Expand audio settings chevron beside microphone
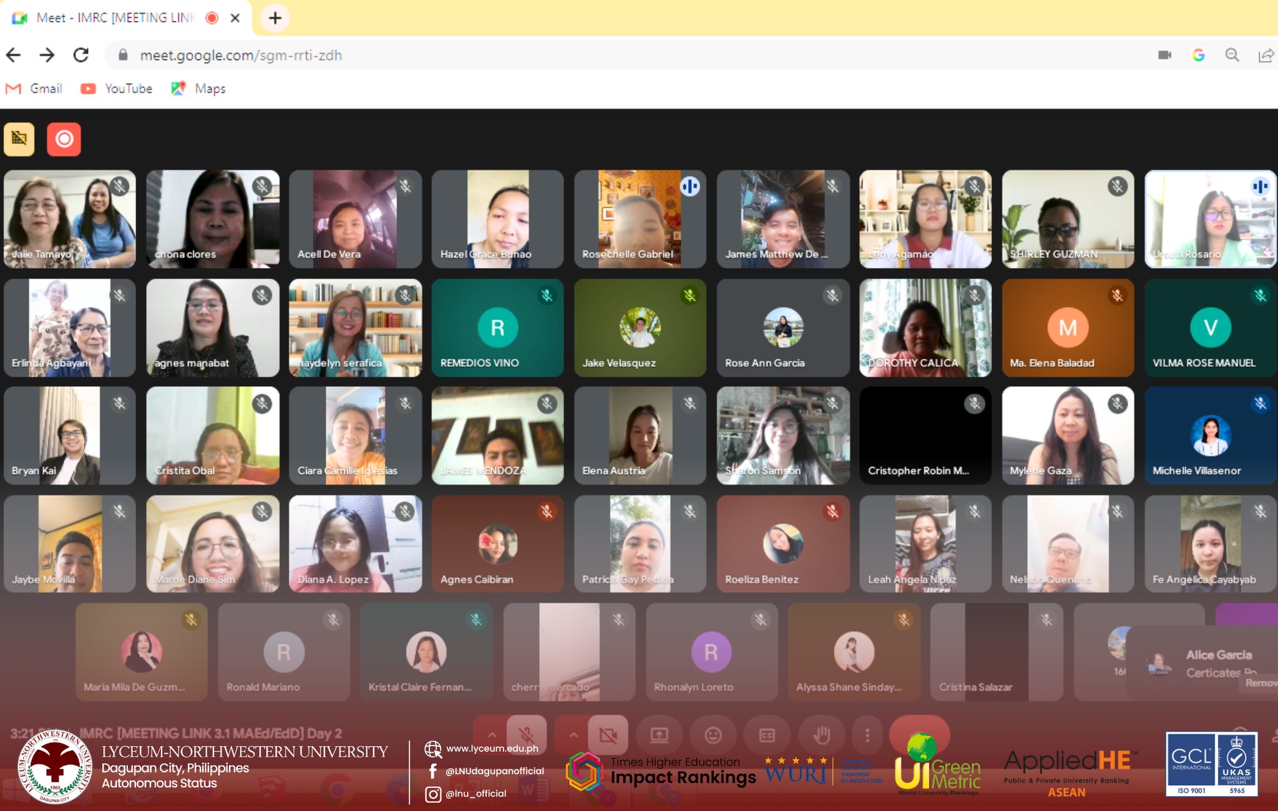This screenshot has width=1278, height=811. [x=491, y=735]
